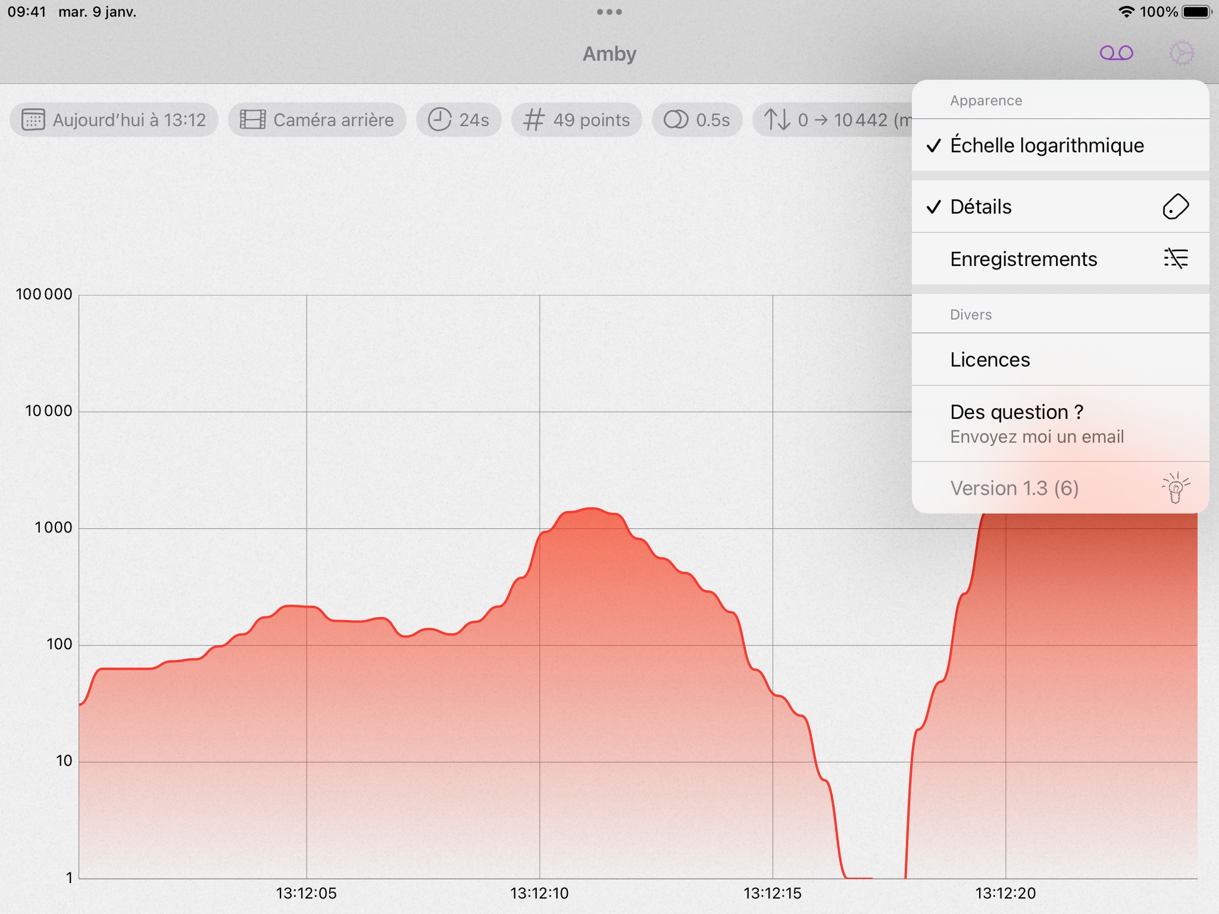Tap the '100 000' y-axis label
This screenshot has width=1219, height=914.
tap(43, 294)
